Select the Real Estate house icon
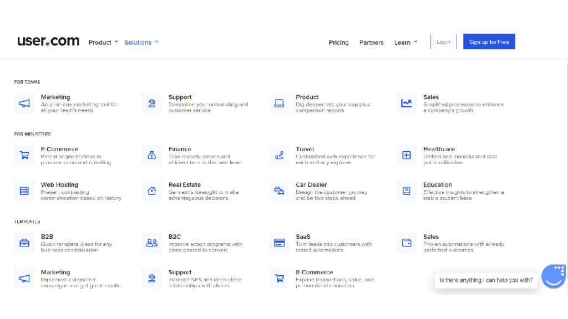Image resolution: width=568 pixels, height=319 pixels. click(151, 191)
